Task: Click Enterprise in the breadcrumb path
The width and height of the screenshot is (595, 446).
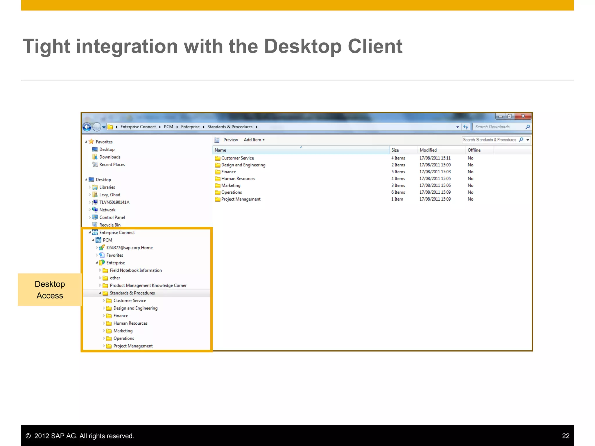Action: tap(190, 127)
